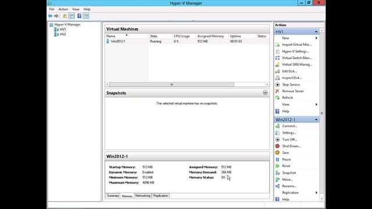Click the Win2012-1 Settings icon

coord(277,133)
